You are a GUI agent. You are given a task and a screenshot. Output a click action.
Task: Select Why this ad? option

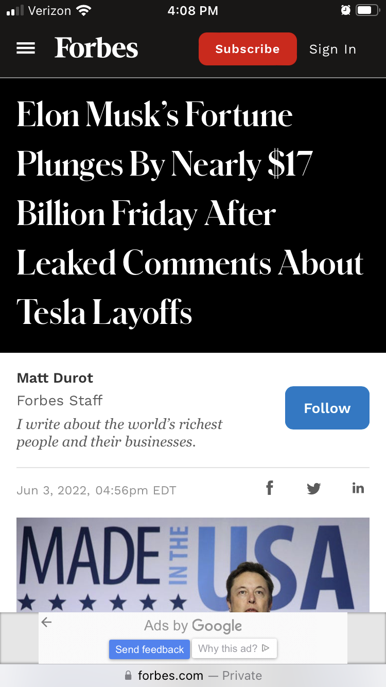[x=234, y=648]
